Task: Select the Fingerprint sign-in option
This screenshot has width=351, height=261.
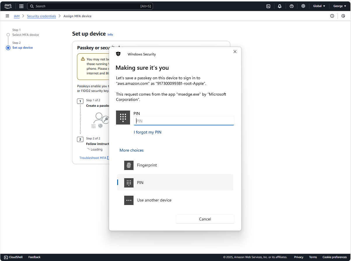Action: (175, 165)
